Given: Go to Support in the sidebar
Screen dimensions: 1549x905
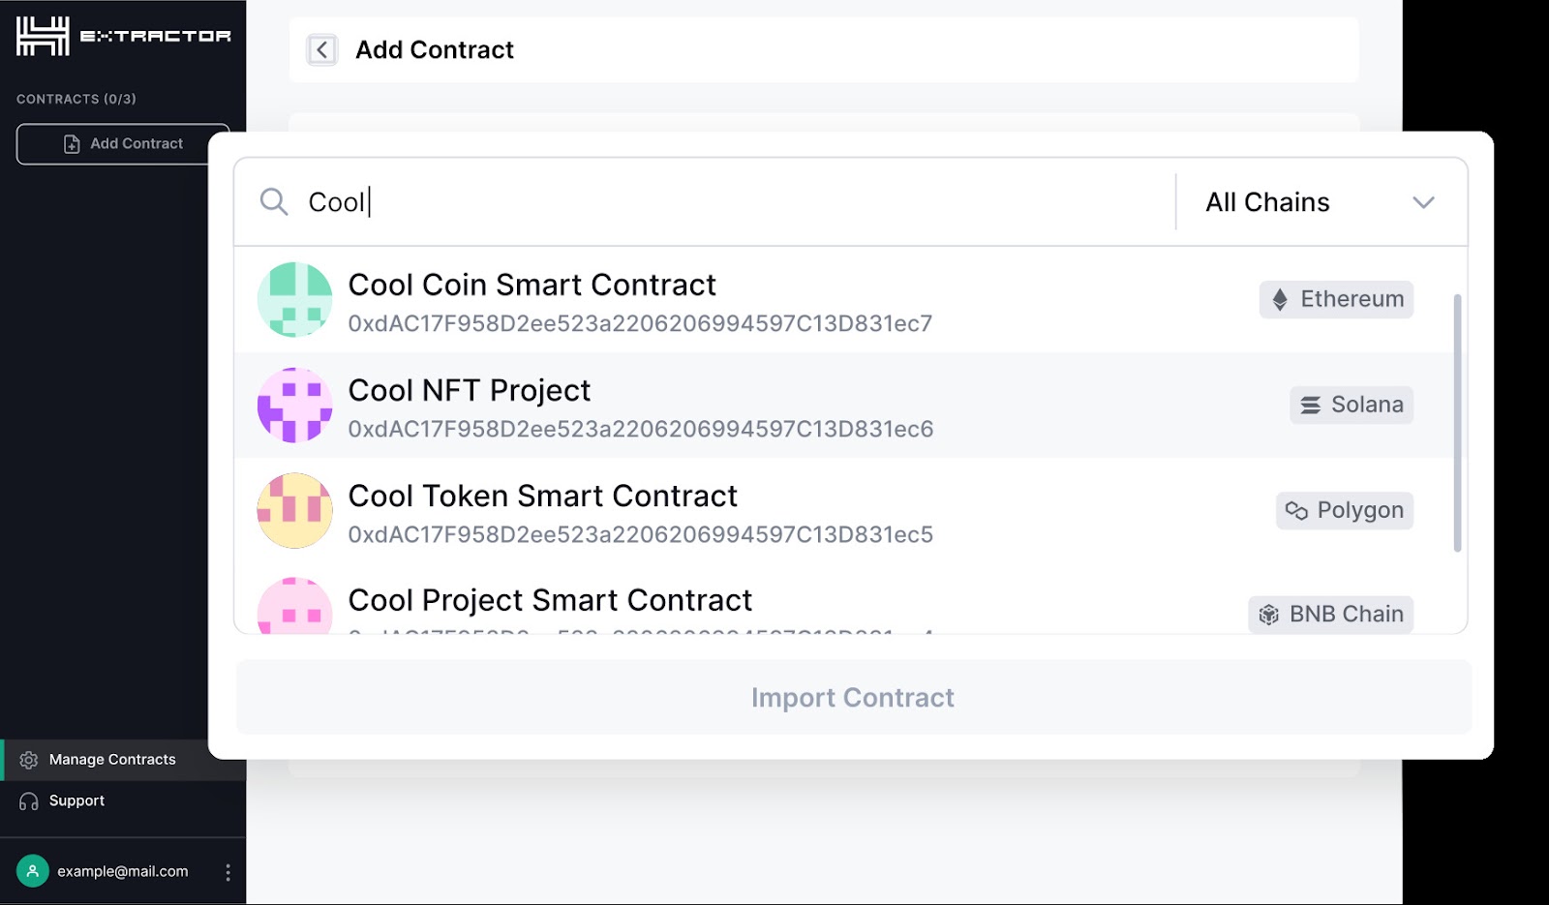Looking at the screenshot, I should [x=76, y=801].
